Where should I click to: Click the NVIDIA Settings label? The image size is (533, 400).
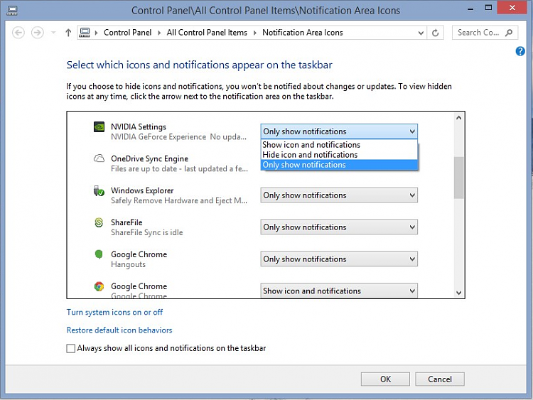click(x=139, y=126)
